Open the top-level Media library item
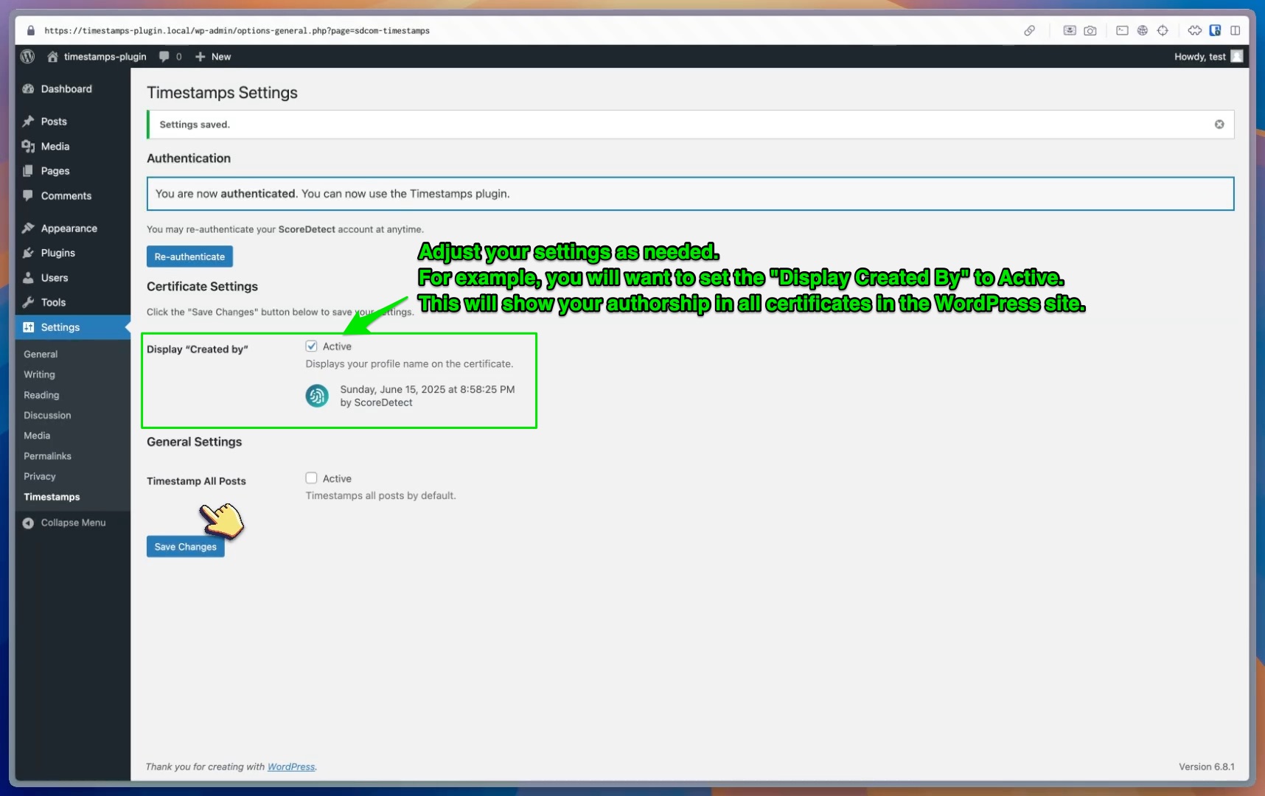 [55, 147]
